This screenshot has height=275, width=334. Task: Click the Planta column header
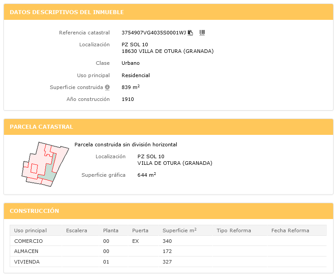click(x=111, y=230)
